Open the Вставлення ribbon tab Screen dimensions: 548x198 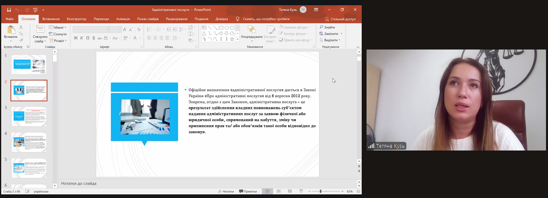point(51,19)
